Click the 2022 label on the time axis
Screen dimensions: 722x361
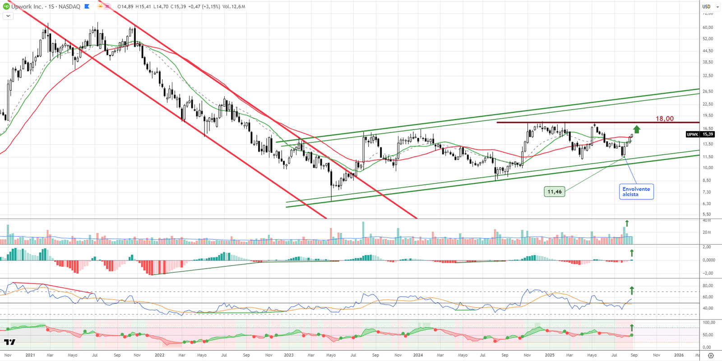[159, 355]
